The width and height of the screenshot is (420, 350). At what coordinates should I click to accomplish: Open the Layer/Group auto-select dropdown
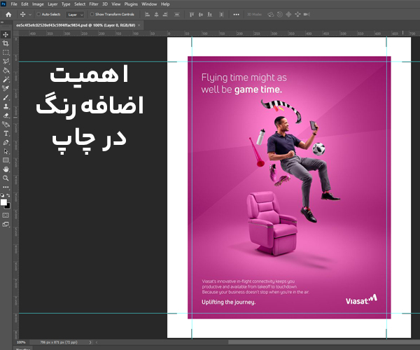pos(75,15)
